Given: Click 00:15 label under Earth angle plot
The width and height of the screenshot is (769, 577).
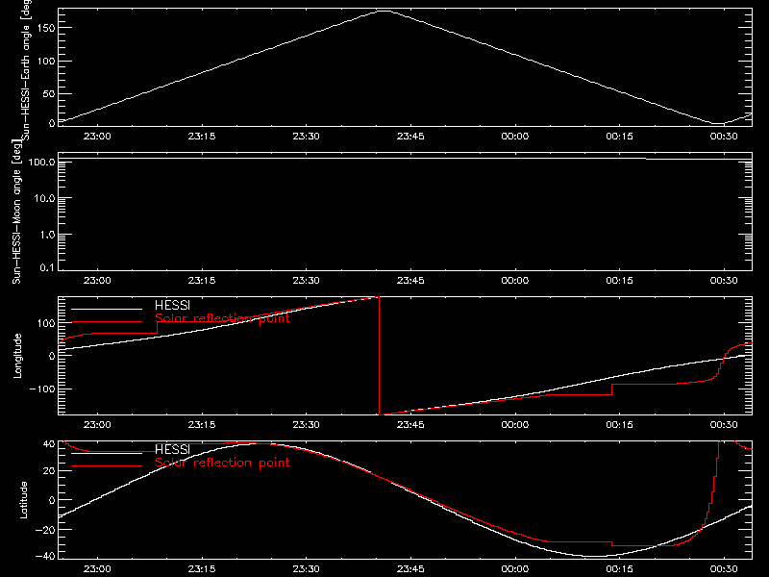Looking at the screenshot, I should pos(619,137).
